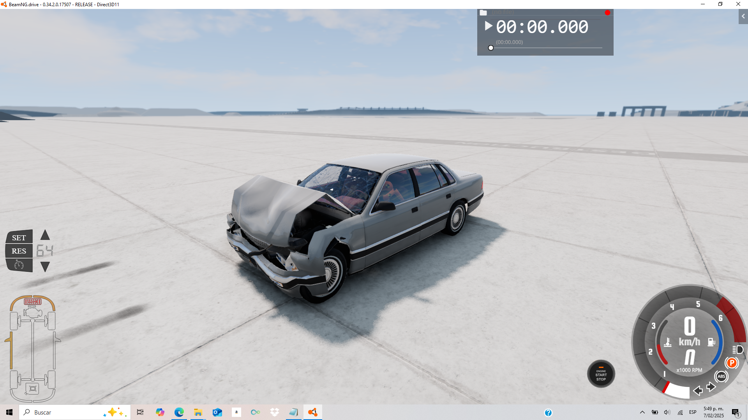The height and width of the screenshot is (420, 748).
Task: Open the Windows Start menu
Action: [9, 412]
